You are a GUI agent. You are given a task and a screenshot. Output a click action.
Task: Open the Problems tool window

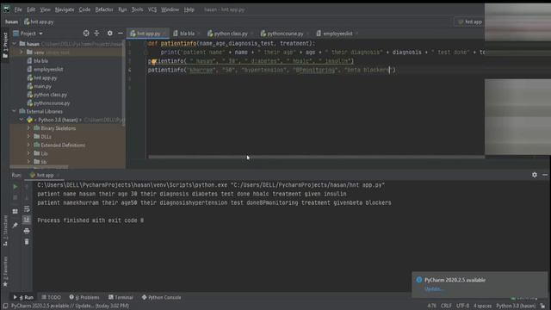(x=84, y=297)
